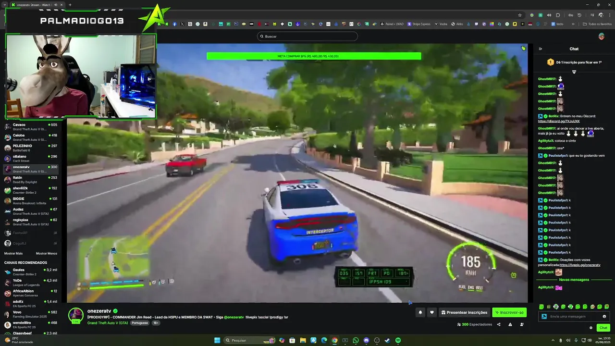This screenshot has height=346, width=615.
Task: Click the Facebook bookmark icon
Action: click(x=174, y=24)
